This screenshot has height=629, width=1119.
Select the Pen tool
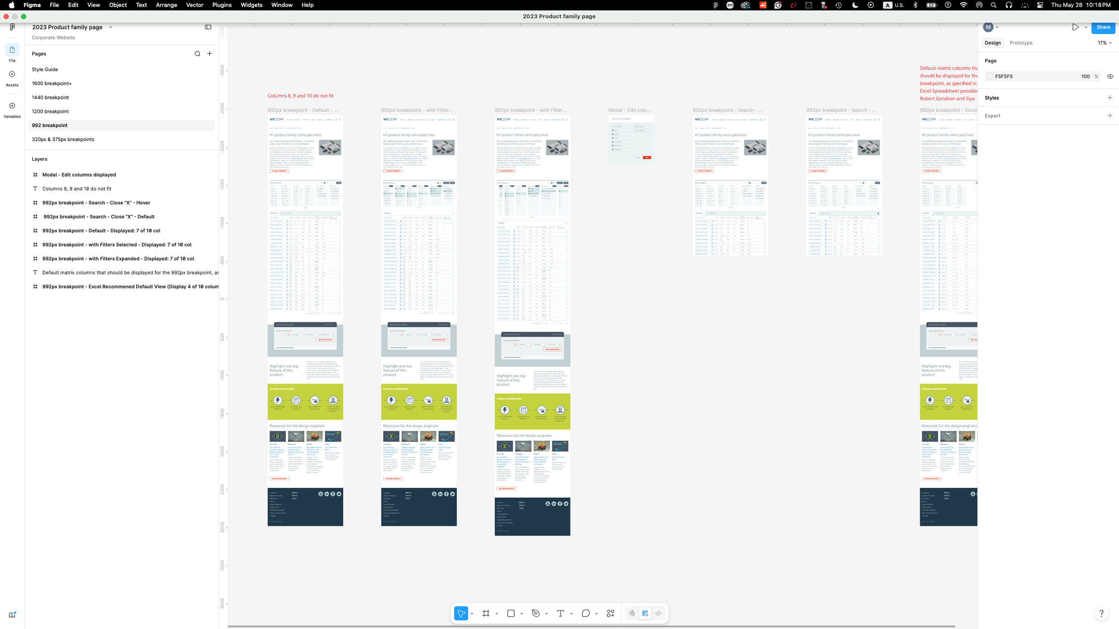(536, 613)
